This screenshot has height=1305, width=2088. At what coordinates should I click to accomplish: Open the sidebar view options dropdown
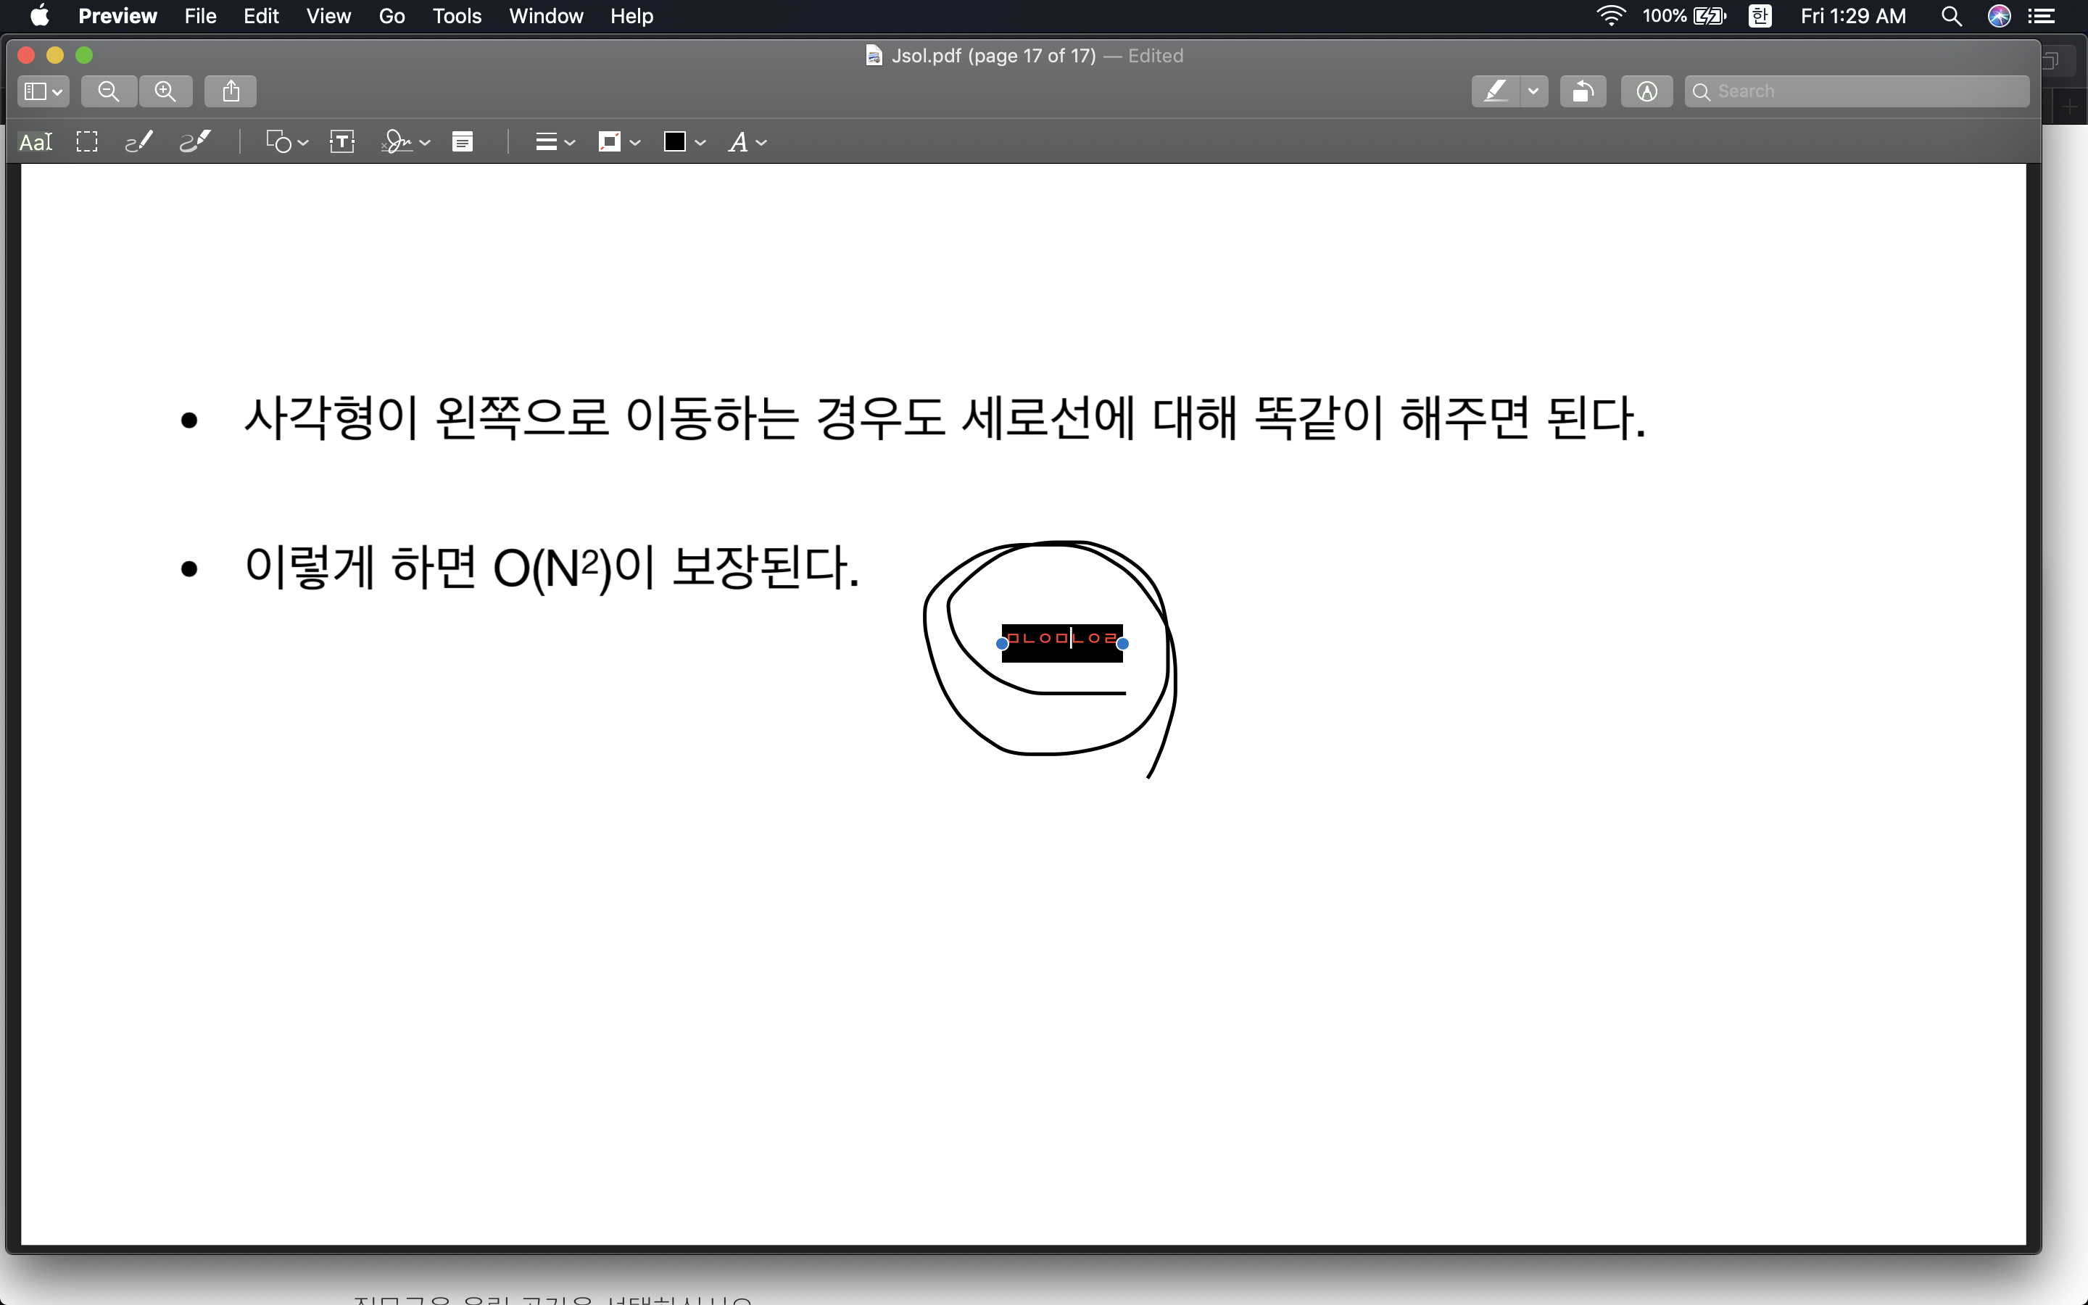43,91
